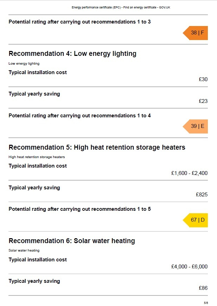Screen dimensions: 217x306
Task: Click the £4,000 - £6,000 installation cost
Action: tap(190, 267)
